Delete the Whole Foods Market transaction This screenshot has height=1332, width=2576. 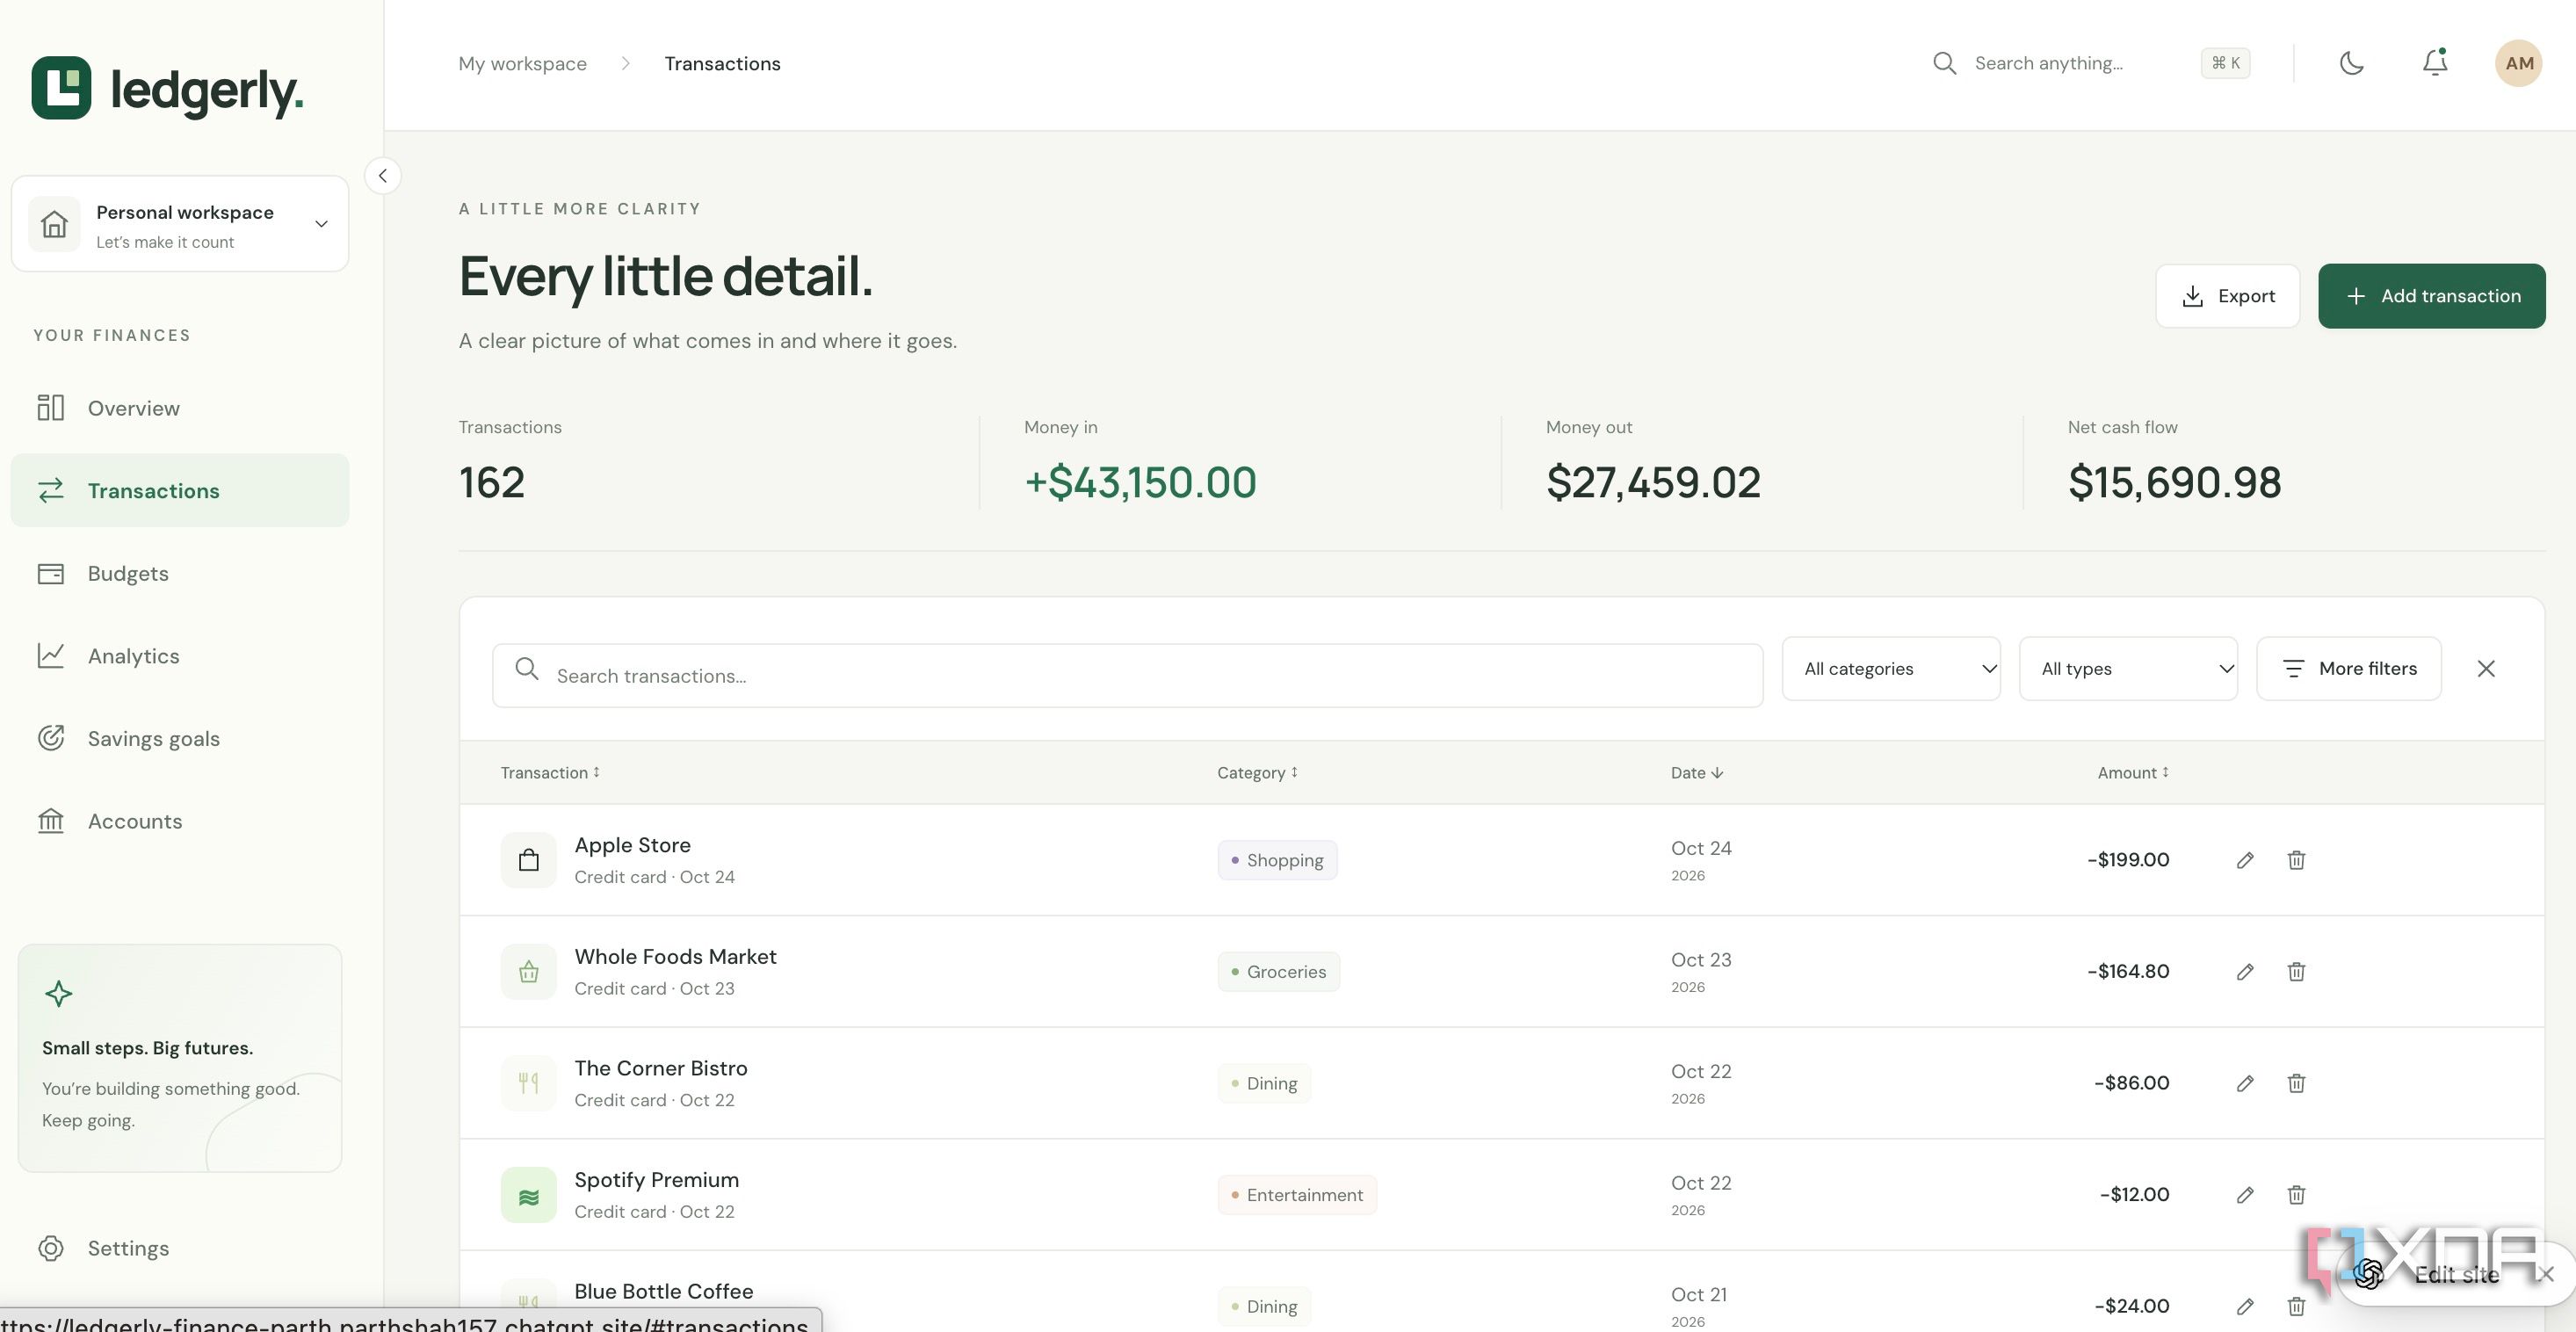coord(2296,972)
